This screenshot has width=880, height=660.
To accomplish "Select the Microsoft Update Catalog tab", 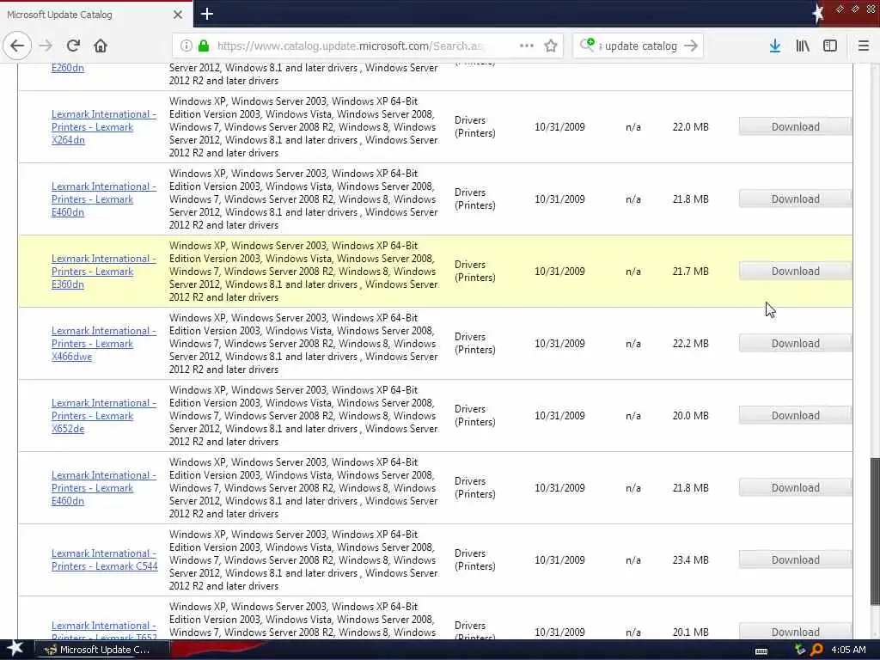I will pos(95,15).
